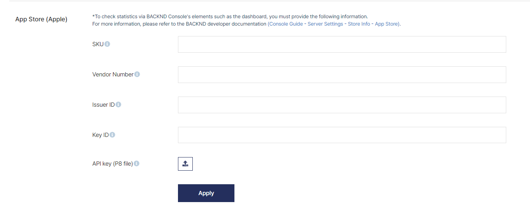Focus the SKU text field
This screenshot has width=530, height=211.
tap(342, 44)
